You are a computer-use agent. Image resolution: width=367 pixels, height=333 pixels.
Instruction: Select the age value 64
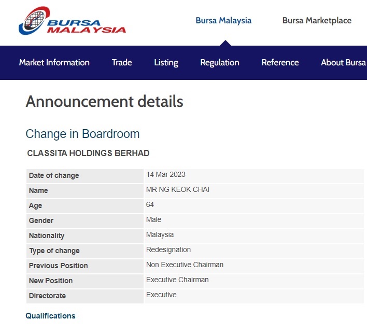150,204
